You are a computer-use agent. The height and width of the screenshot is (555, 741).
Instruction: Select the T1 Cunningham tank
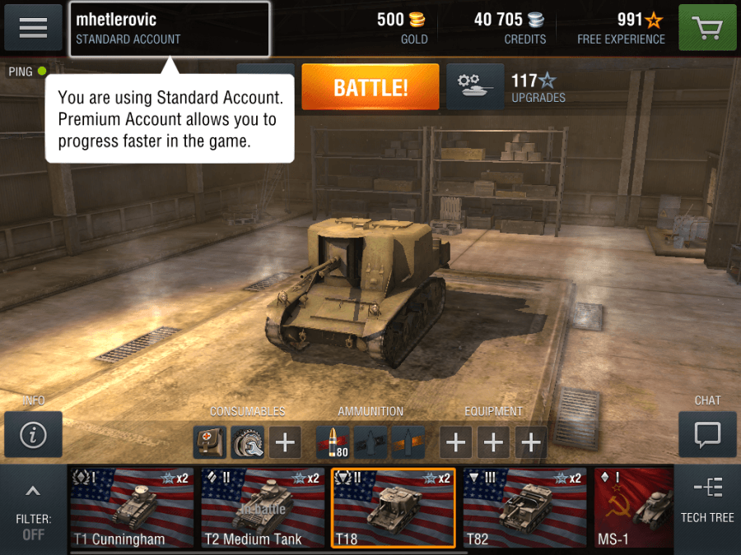(132, 507)
